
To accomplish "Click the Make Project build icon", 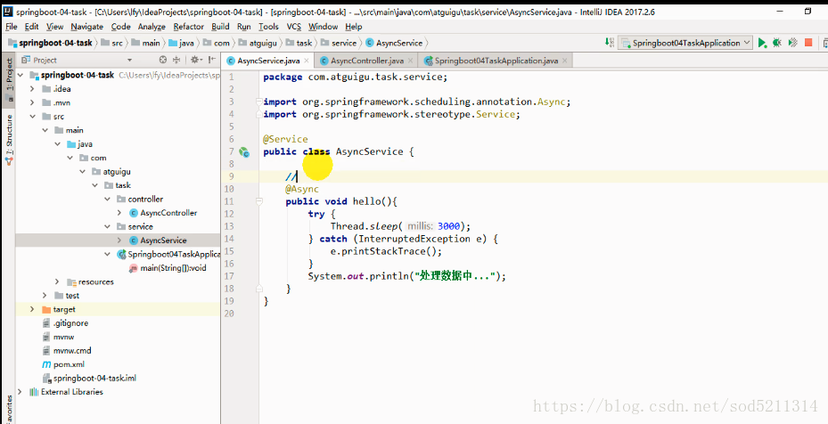I will pos(610,43).
